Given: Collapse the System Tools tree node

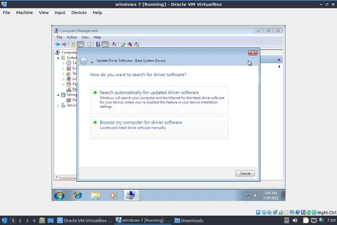Looking at the screenshot, I should [x=58, y=58].
